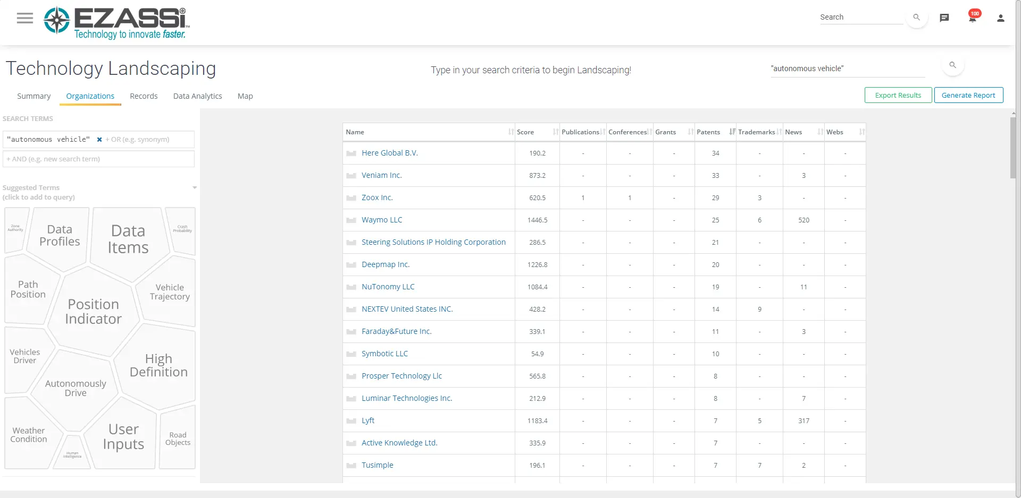This screenshot has height=498, width=1021.
Task: Open Steering Solutions IP Holding Corporation link
Action: pyautogui.click(x=433, y=242)
